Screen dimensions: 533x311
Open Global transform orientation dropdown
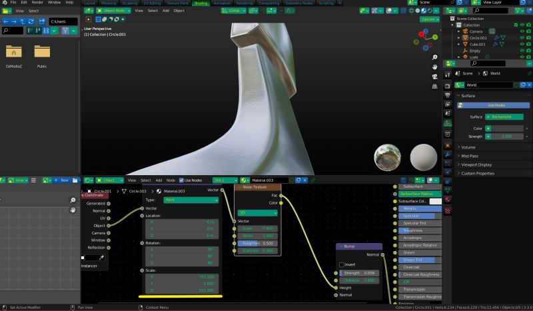point(234,11)
